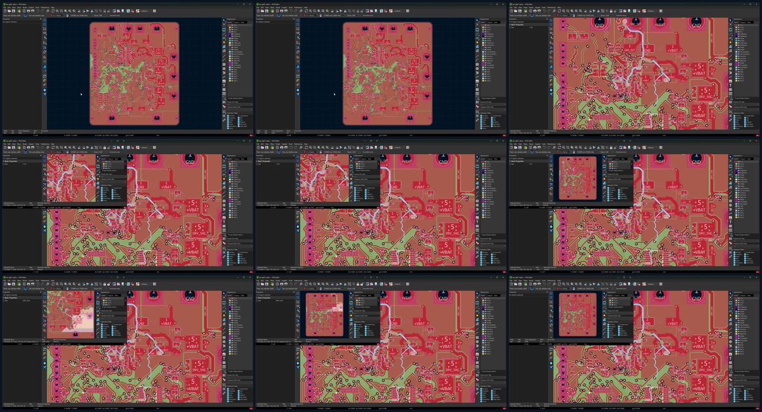Click Save board icon in top-left window toolbar
The width and height of the screenshot is (762, 412).
coord(14,11)
